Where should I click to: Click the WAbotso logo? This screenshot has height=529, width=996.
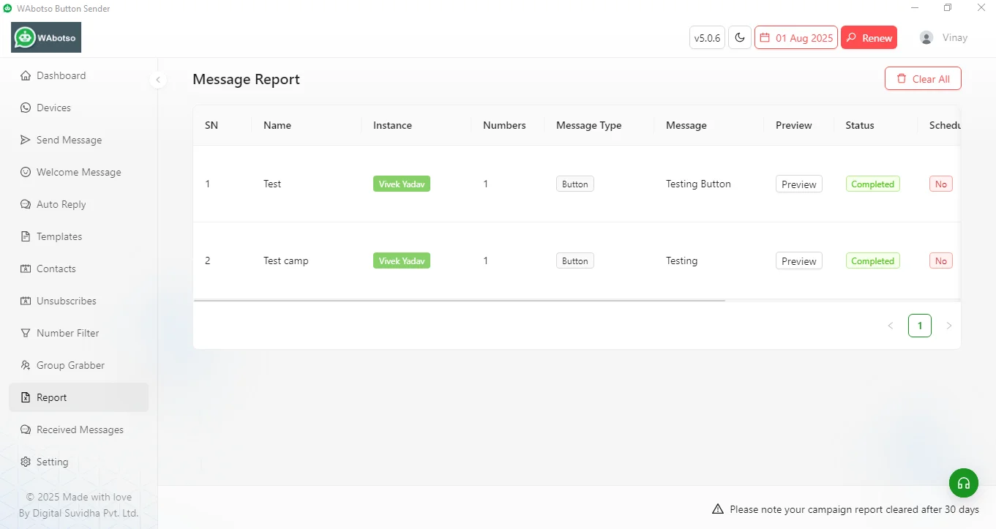pos(46,37)
